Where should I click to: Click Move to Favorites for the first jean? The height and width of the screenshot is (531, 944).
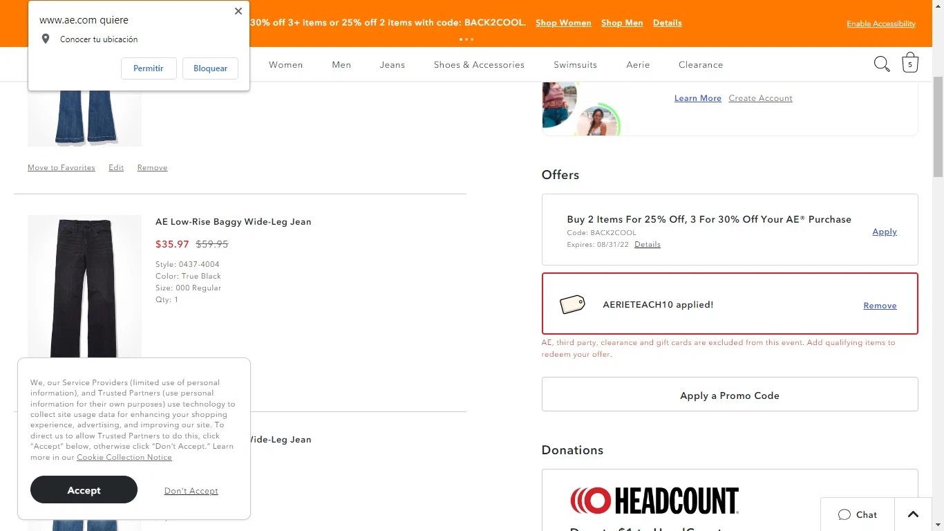[62, 167]
